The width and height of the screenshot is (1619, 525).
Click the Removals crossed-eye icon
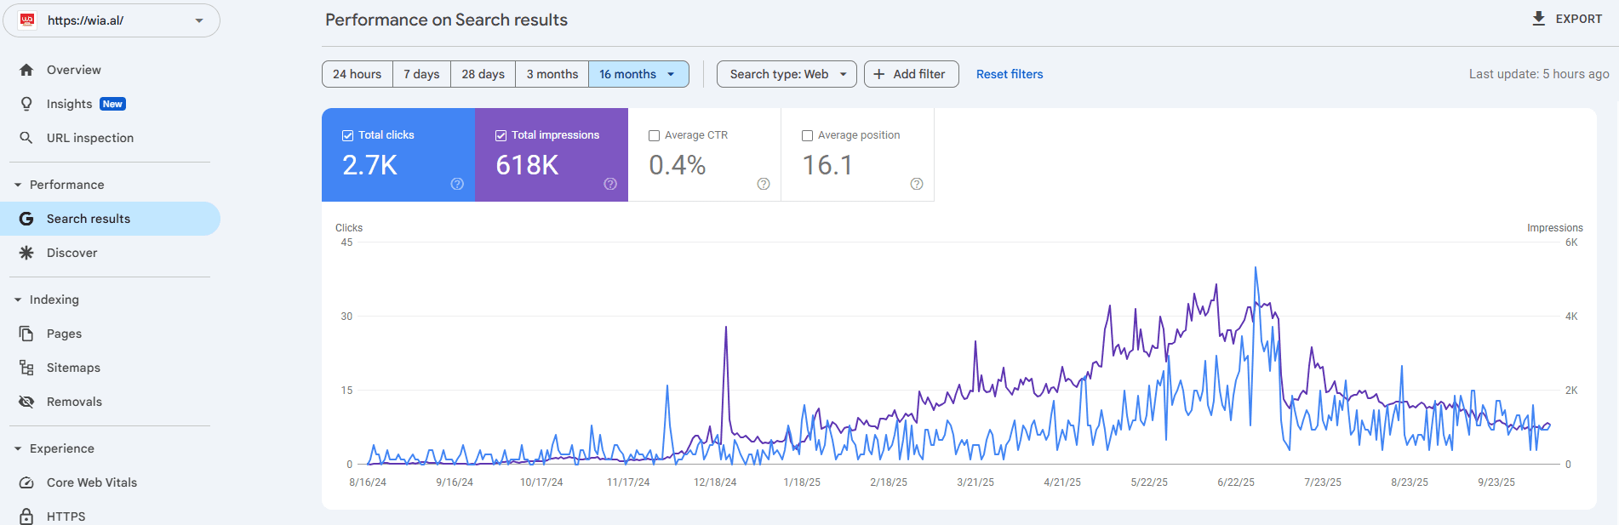(26, 402)
